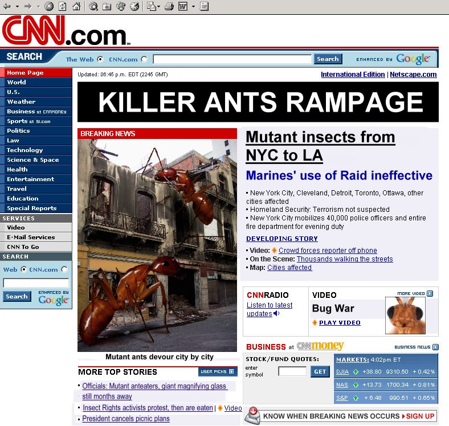Select Web radio in sidebar search

[23, 269]
